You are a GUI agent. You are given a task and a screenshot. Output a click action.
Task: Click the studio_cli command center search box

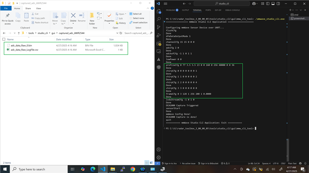tap(222, 4)
